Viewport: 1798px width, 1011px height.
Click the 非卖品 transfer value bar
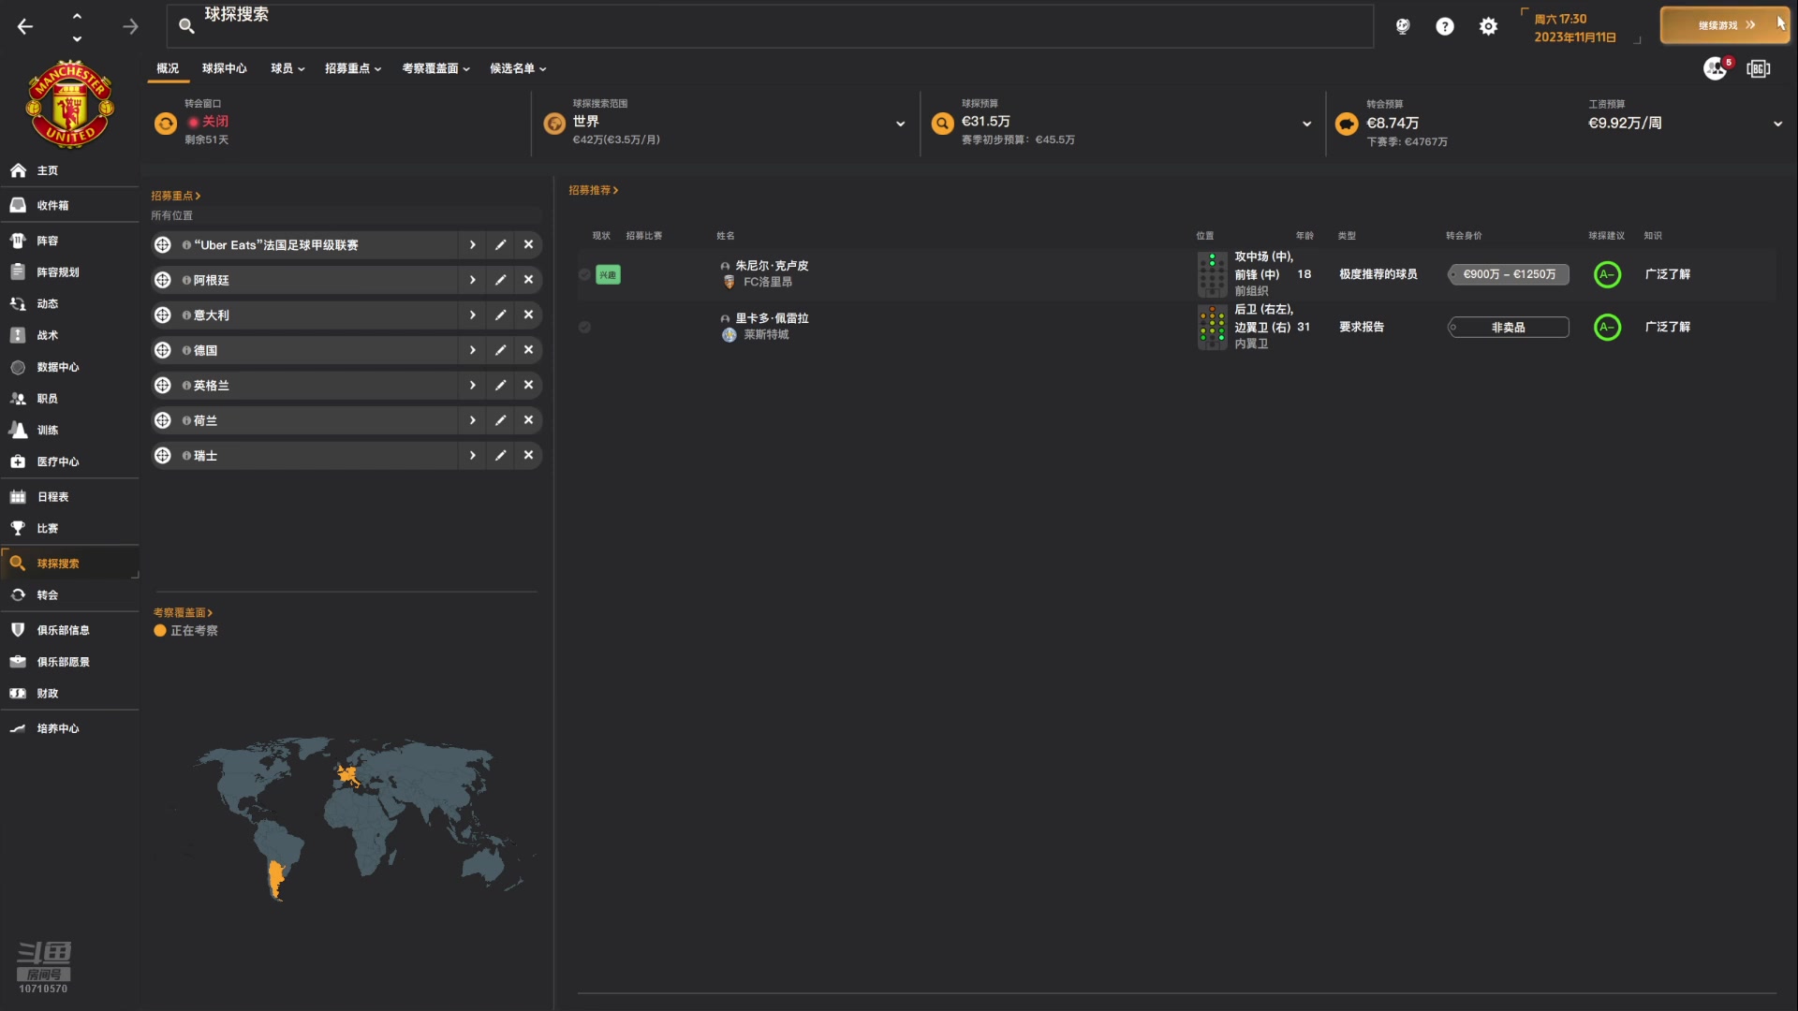(x=1509, y=327)
